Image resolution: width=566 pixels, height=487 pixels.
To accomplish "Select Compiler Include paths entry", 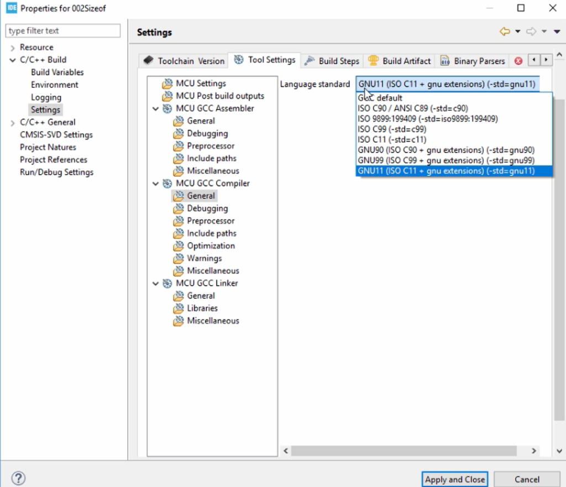I will tap(212, 234).
